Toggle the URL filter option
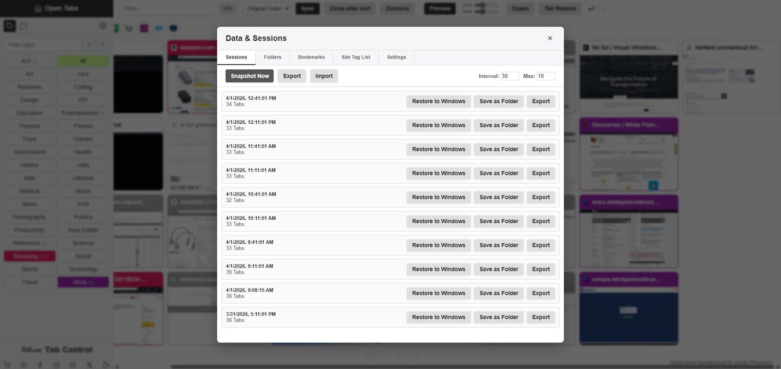 (x=227, y=9)
